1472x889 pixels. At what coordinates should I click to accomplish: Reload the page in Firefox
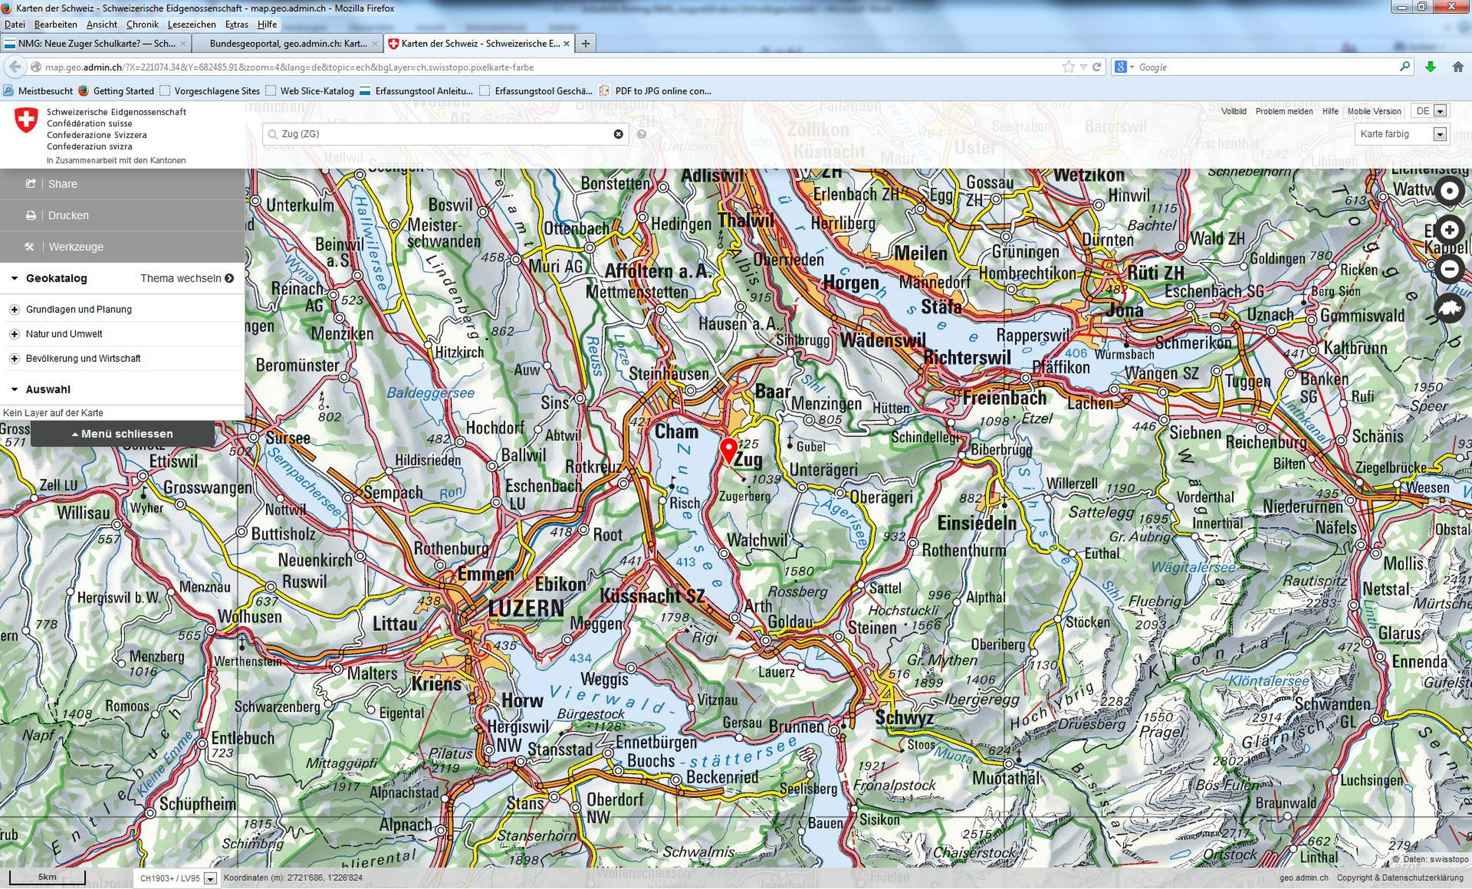(x=1096, y=67)
